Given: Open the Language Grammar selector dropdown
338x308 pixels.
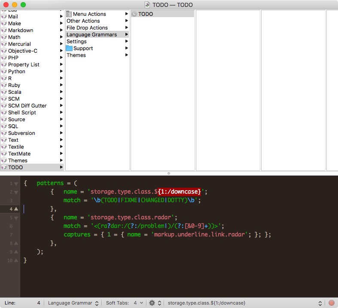Looking at the screenshot, I should 73,303.
